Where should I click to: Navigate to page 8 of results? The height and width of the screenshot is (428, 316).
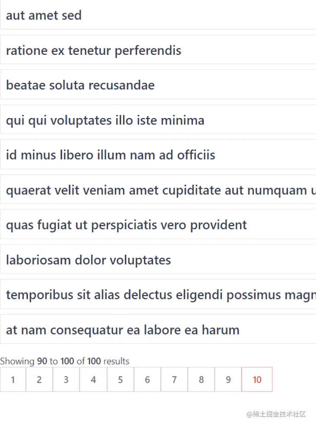[x=201, y=379]
